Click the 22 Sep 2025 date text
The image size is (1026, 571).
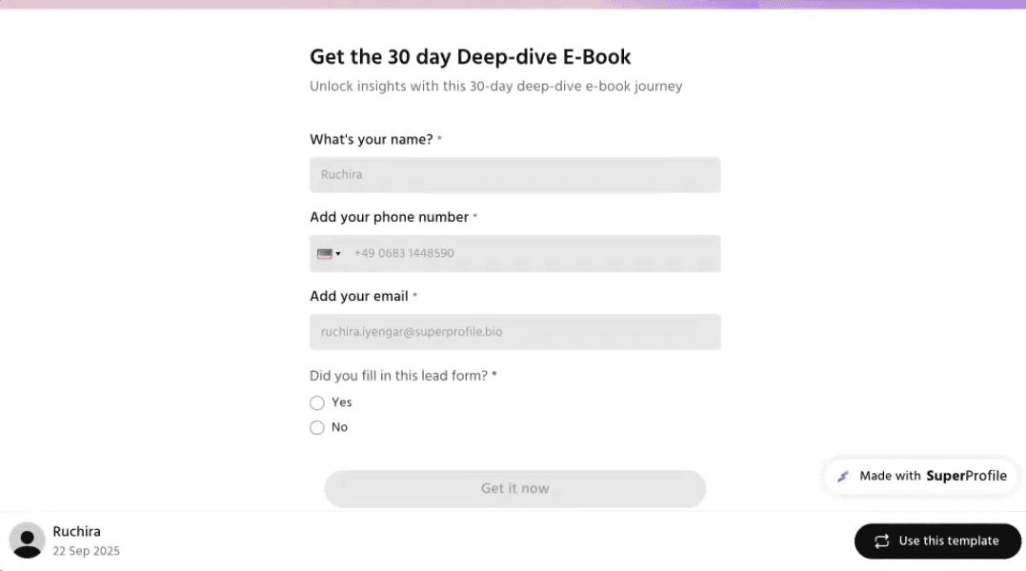(86, 551)
